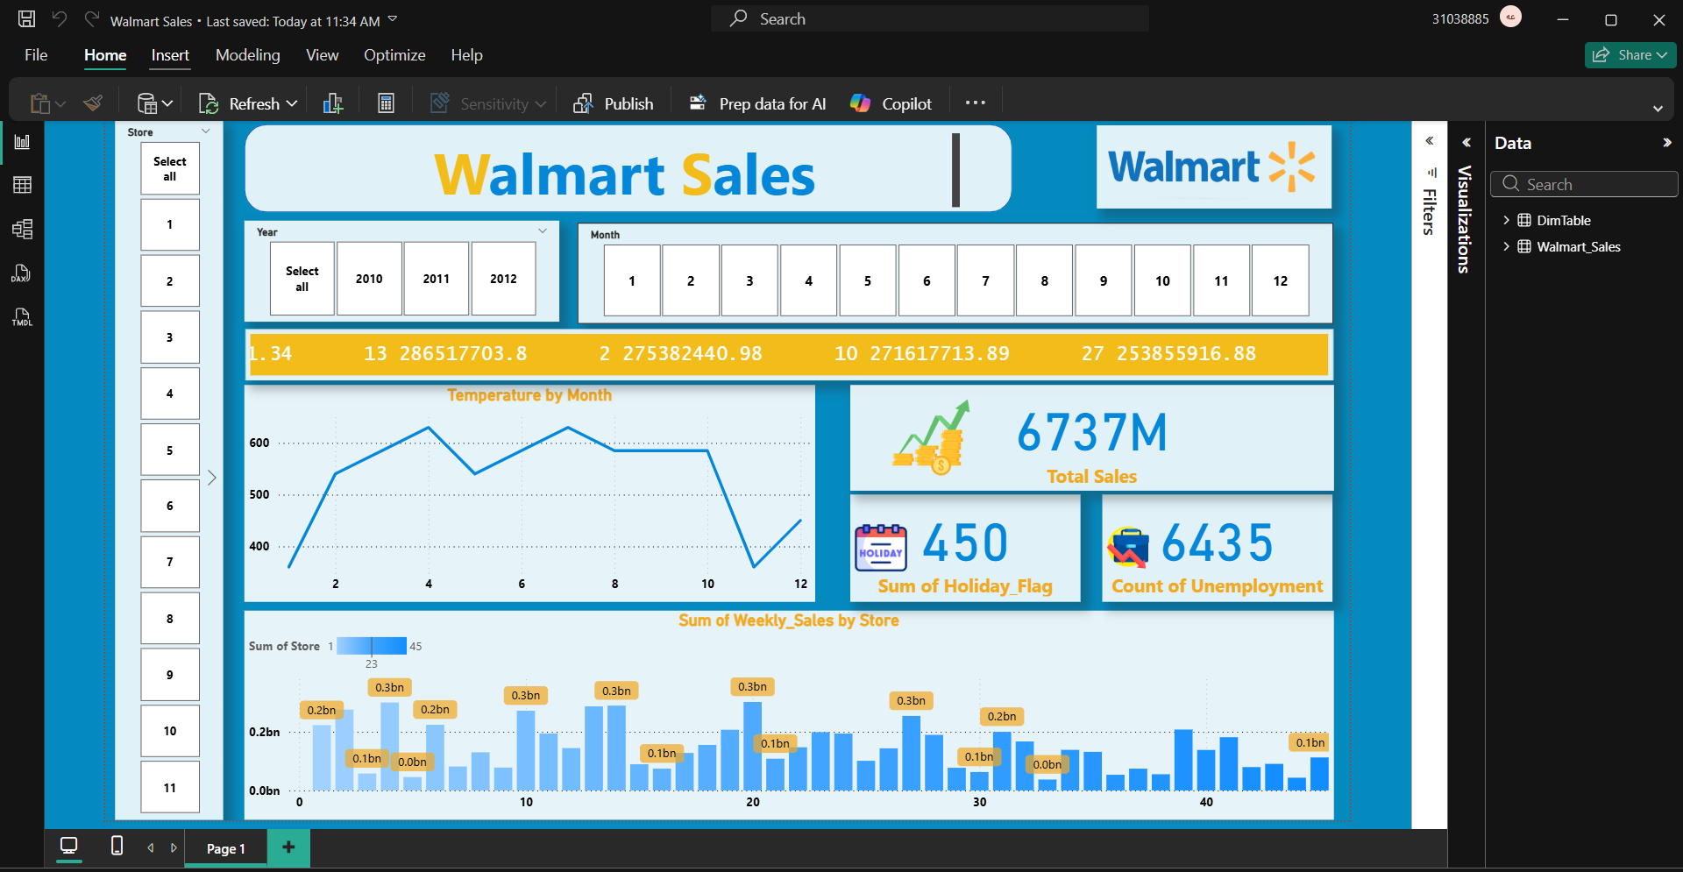Image resolution: width=1683 pixels, height=872 pixels.
Task: Create a New measure with the calculator icon
Action: point(386,103)
